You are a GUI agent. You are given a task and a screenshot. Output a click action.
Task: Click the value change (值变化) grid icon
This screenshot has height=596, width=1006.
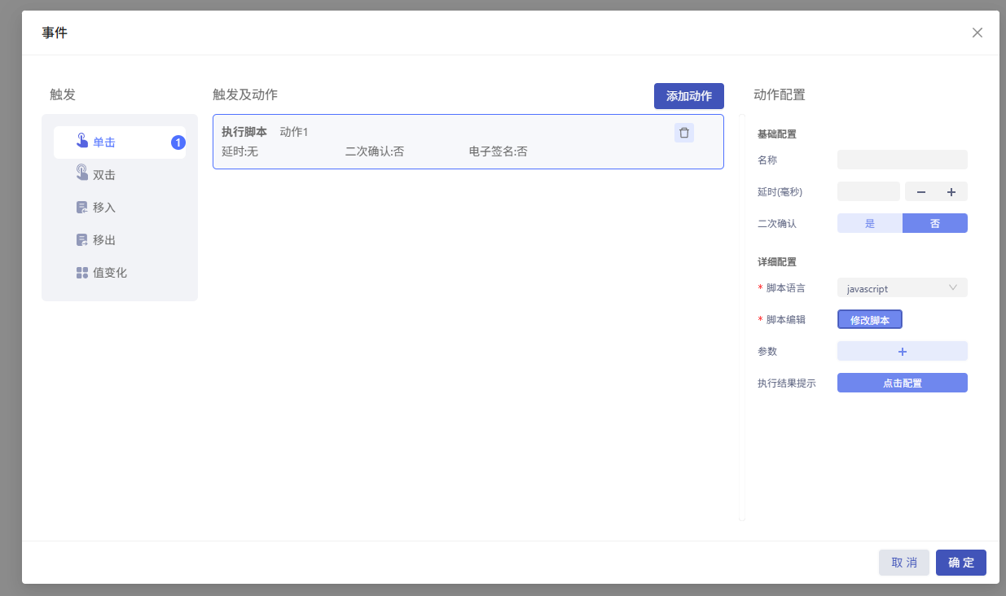(81, 273)
